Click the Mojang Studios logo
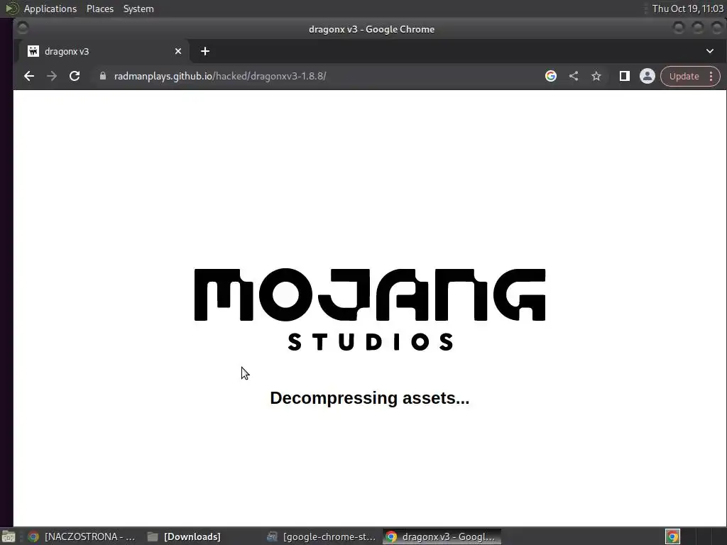This screenshot has width=727, height=545. click(x=369, y=309)
